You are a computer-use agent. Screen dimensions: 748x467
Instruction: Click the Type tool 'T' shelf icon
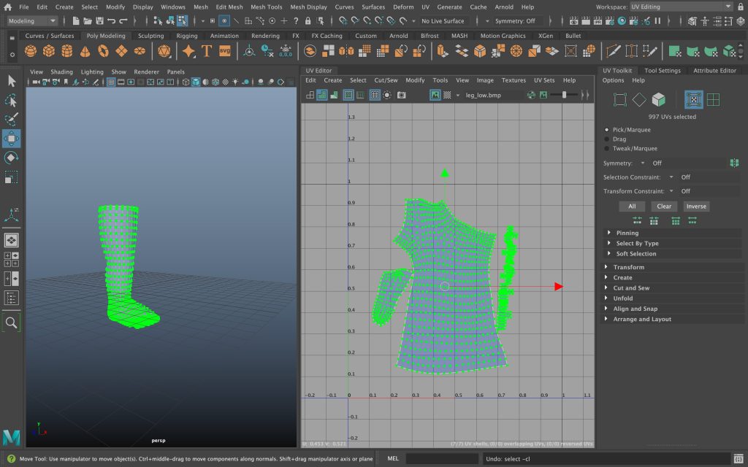[207, 51]
